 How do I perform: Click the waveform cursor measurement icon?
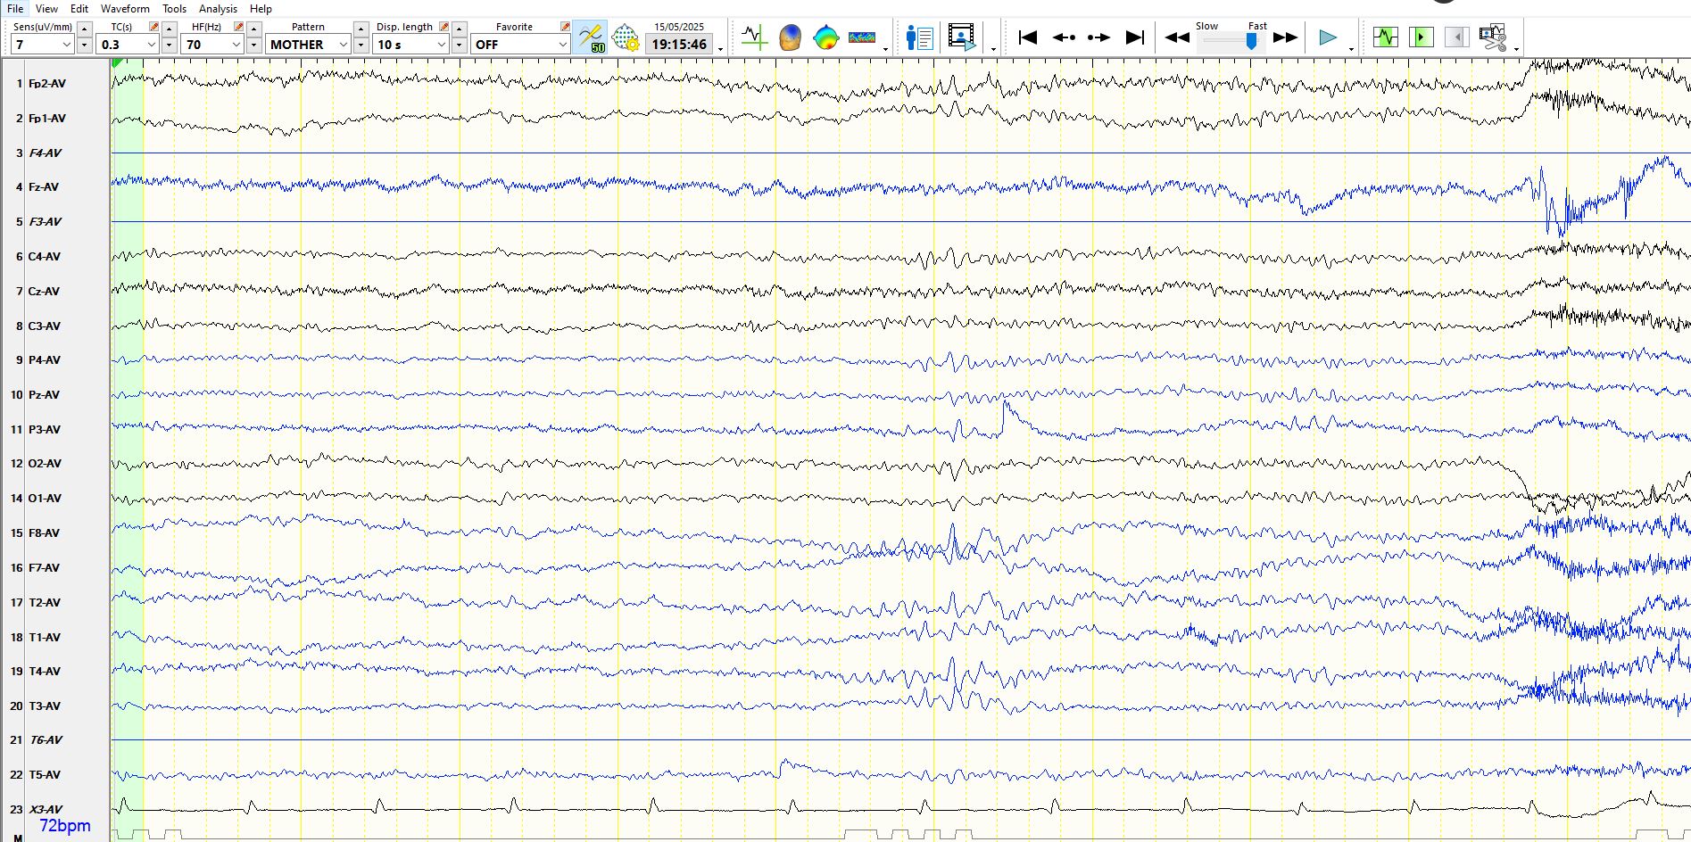[x=754, y=38]
